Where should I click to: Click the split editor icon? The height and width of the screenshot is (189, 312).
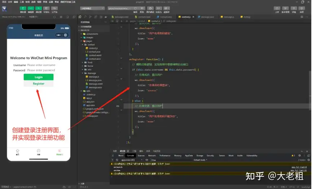[x=302, y=17]
